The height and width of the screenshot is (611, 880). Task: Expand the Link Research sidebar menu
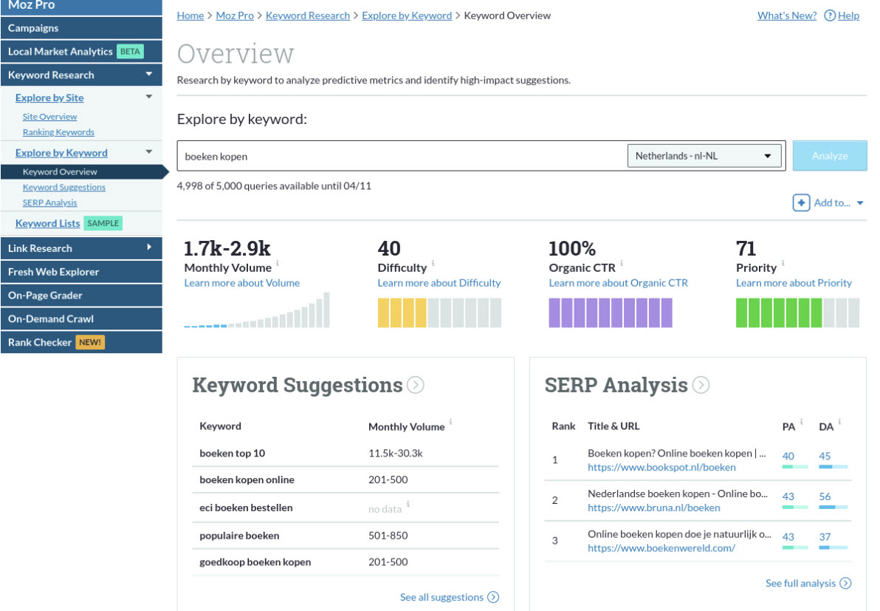[149, 248]
